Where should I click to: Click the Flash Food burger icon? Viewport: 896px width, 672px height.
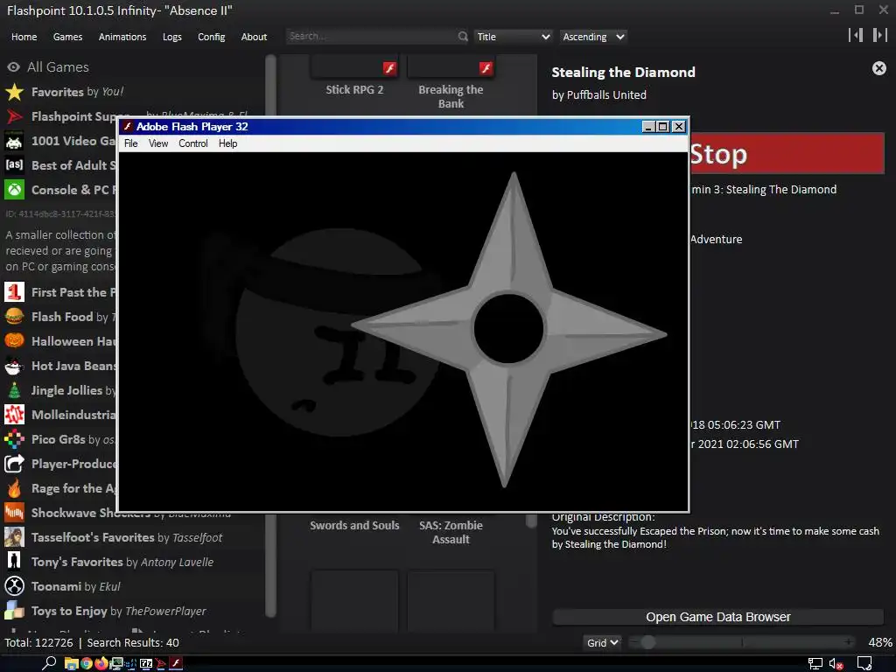pos(14,317)
